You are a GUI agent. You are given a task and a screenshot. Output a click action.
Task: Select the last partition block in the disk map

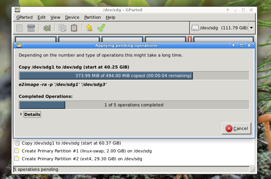click(224, 39)
